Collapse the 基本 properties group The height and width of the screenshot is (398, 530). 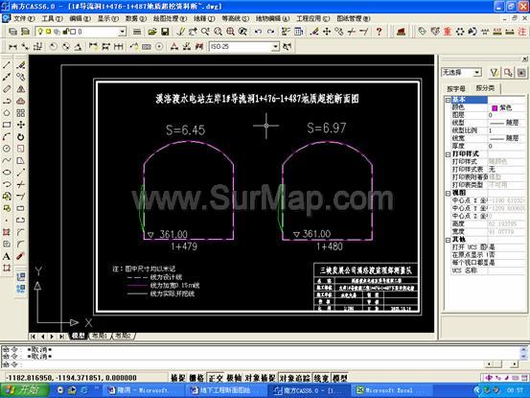pyautogui.click(x=448, y=100)
